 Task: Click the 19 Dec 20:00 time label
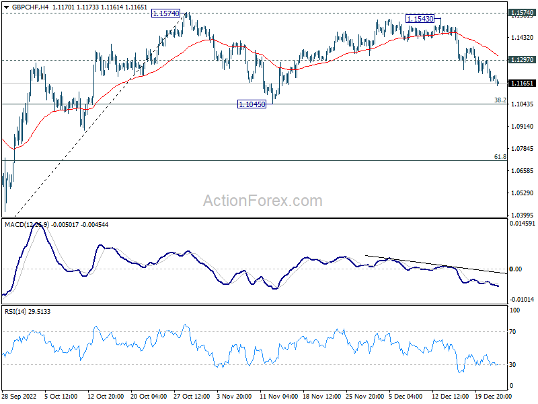pos(493,397)
